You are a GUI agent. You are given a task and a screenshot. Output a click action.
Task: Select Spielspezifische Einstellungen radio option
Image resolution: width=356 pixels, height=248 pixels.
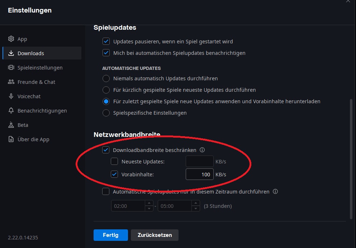pos(106,113)
